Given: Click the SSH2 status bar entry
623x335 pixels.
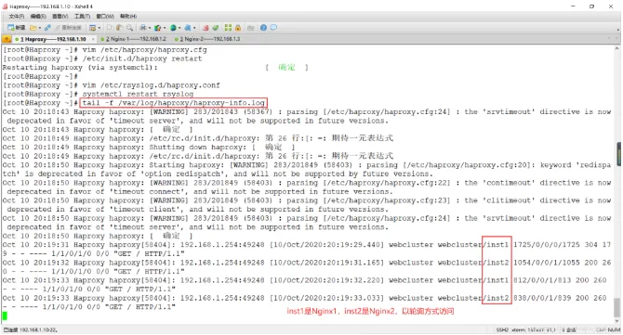Looking at the screenshot, I should click(x=502, y=329).
